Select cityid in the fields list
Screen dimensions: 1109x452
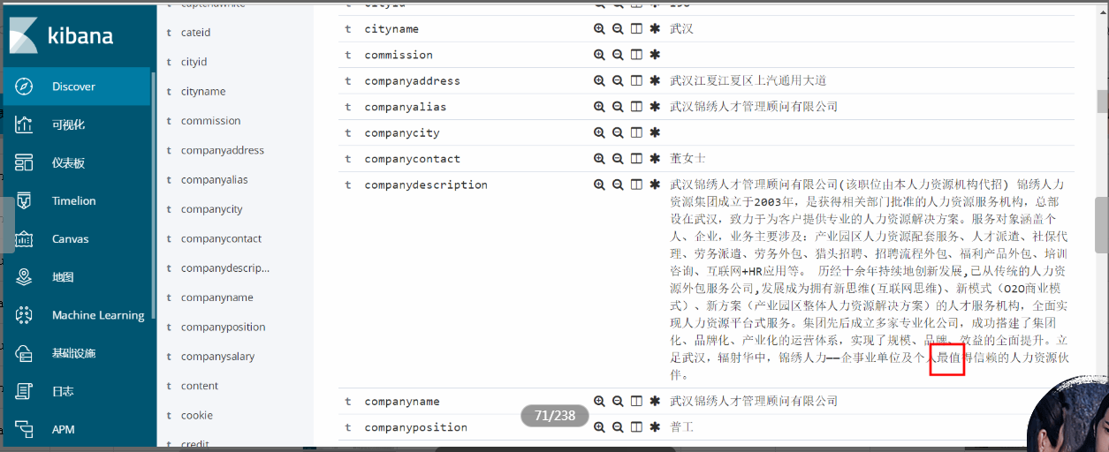click(x=194, y=62)
